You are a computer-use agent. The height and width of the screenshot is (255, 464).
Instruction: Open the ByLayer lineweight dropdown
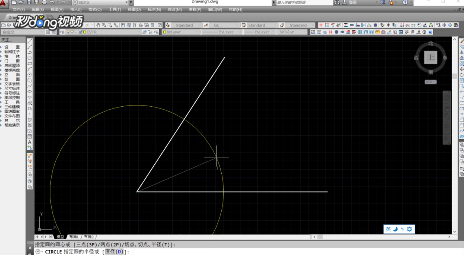[x=273, y=32]
